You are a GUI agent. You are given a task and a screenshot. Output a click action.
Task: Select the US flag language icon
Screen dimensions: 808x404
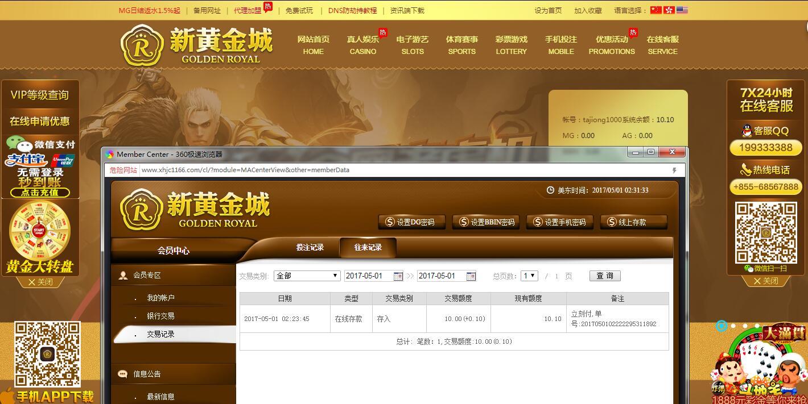coord(682,10)
